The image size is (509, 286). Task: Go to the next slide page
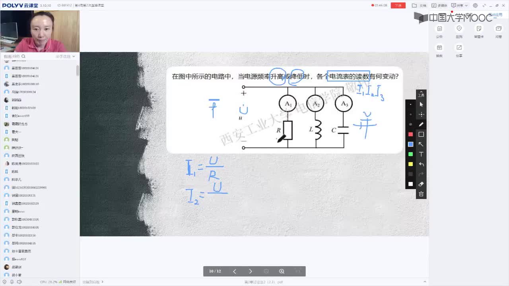point(251,271)
